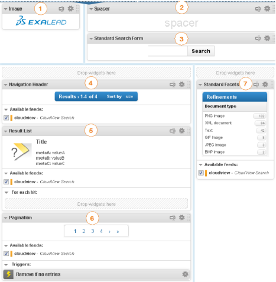Click the search text input field

point(168,51)
